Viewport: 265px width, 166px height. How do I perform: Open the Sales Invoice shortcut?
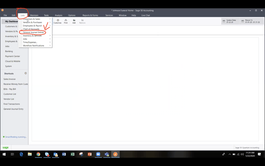10,79
